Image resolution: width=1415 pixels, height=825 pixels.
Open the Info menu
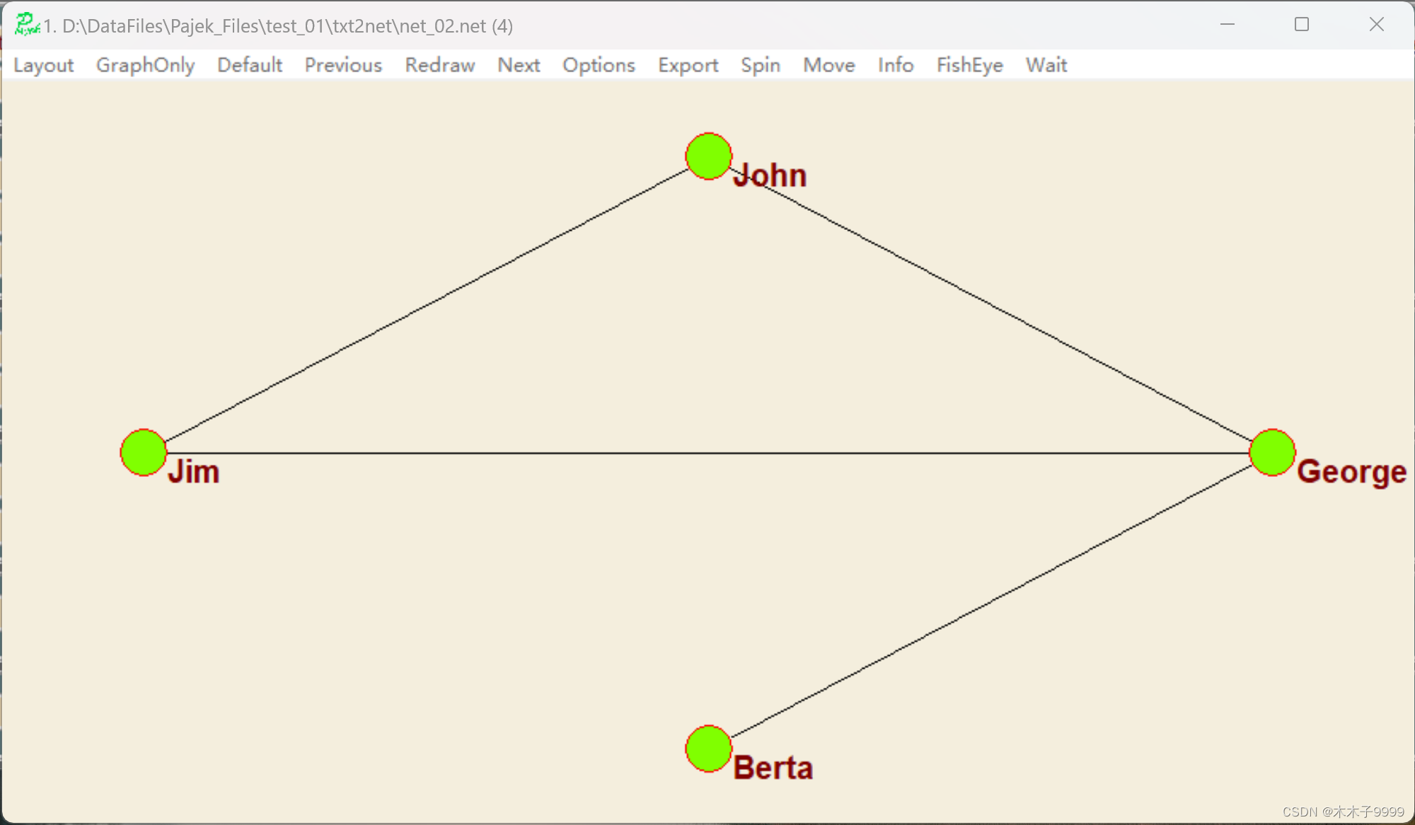(895, 65)
